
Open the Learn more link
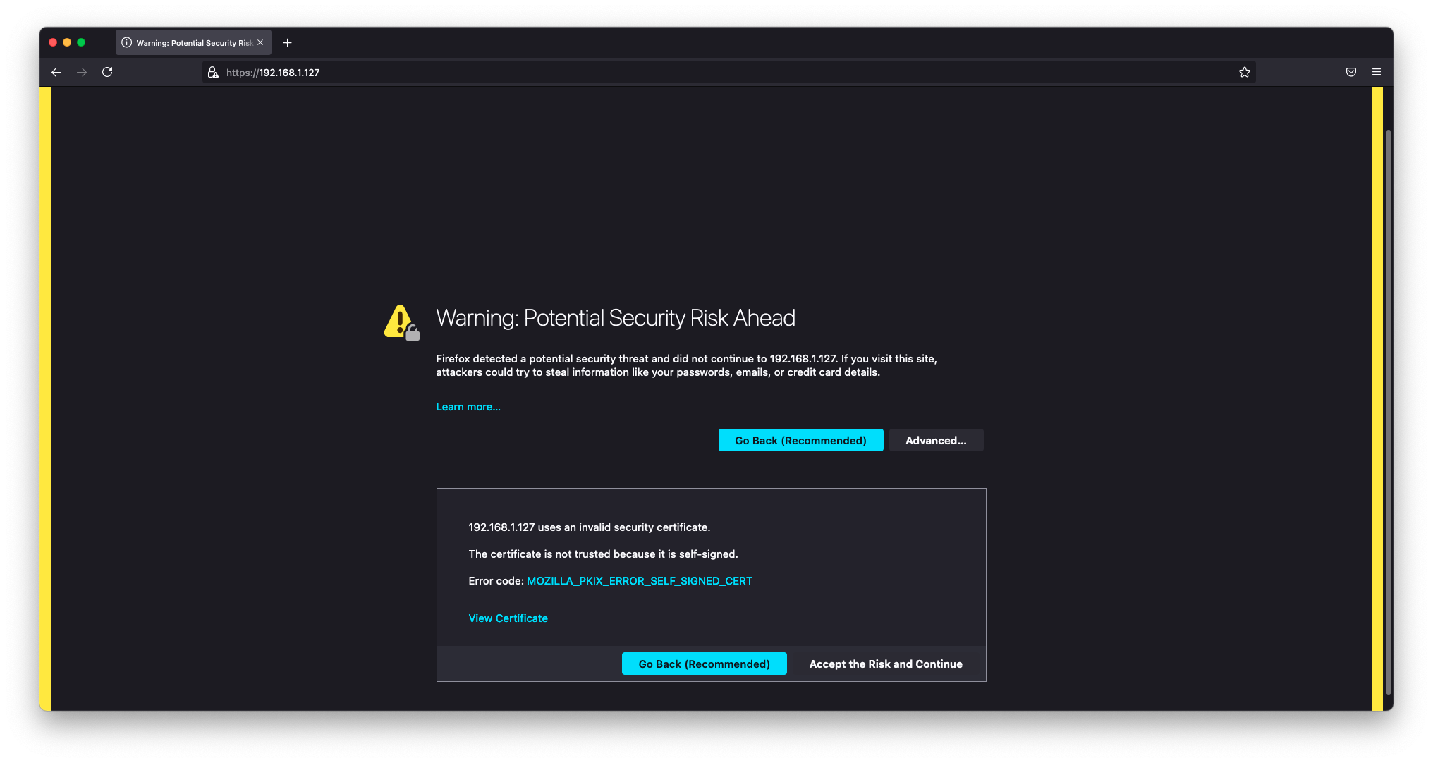tap(468, 407)
